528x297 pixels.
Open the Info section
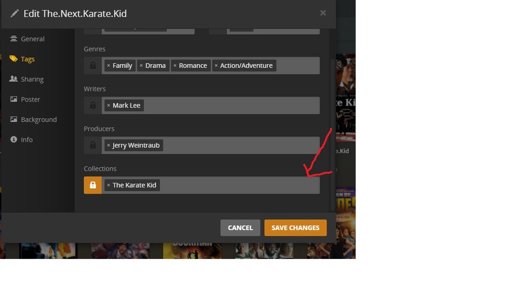(27, 140)
